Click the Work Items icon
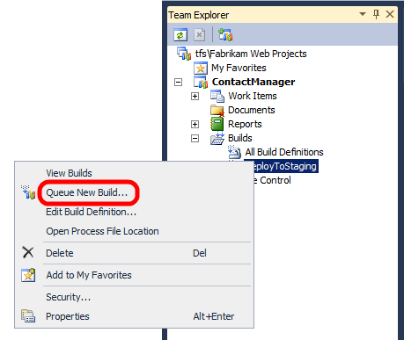 point(217,96)
